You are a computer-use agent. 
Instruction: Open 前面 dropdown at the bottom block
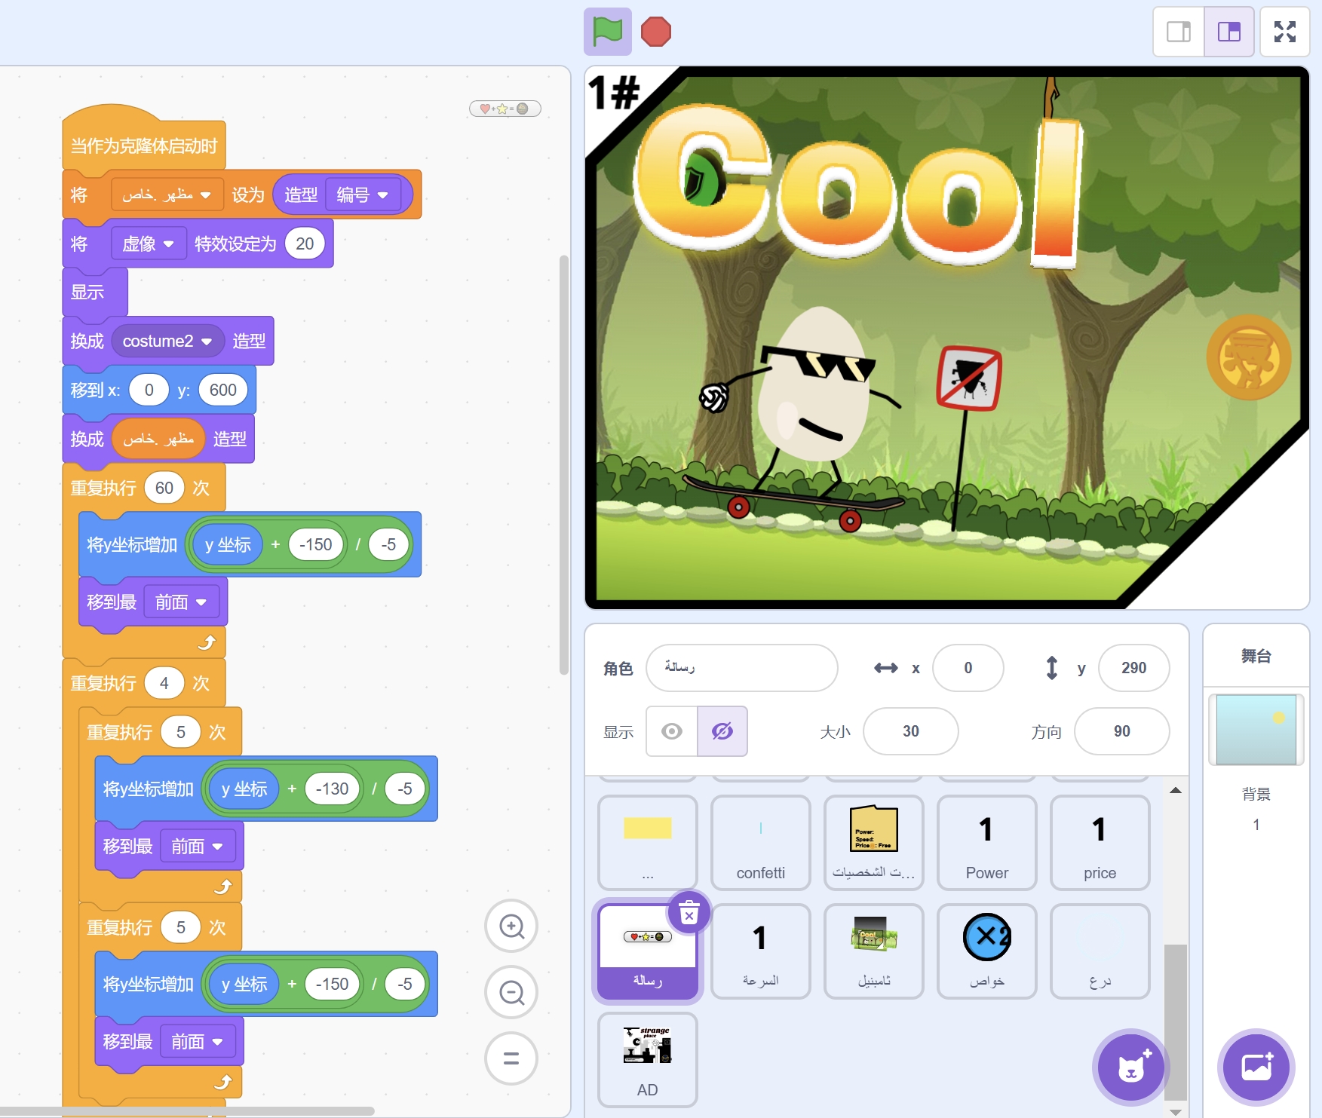pos(198,1042)
